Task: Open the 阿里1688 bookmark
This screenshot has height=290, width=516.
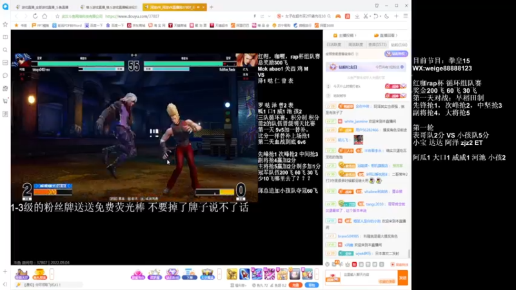Action: click(x=324, y=25)
